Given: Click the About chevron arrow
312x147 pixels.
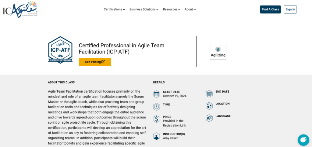Looking at the screenshot, I should 195,9.
